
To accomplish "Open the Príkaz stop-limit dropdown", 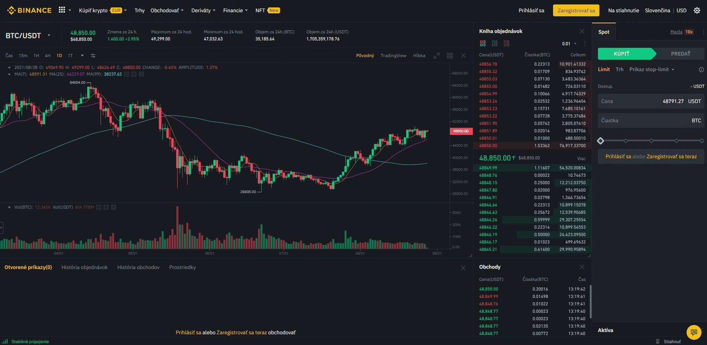I will (x=652, y=69).
